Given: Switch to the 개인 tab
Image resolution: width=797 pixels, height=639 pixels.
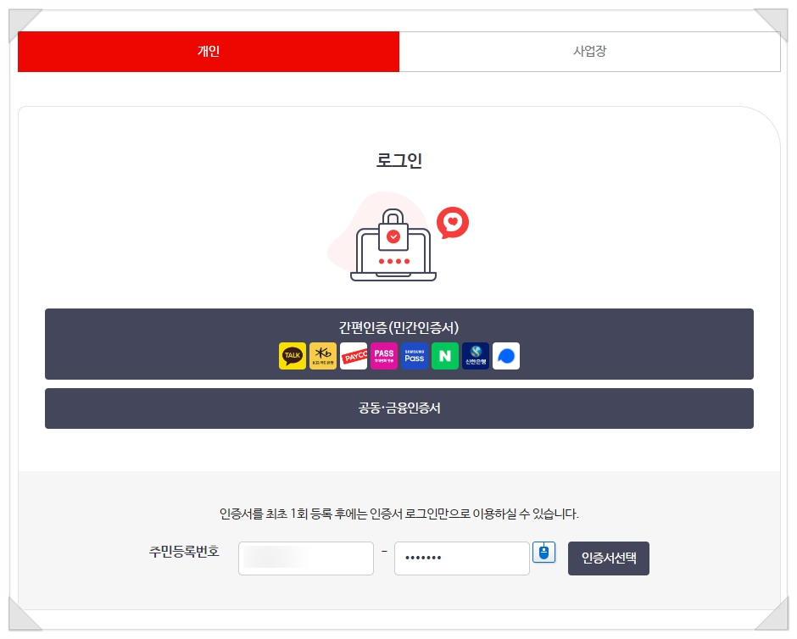Looking at the screenshot, I should pyautogui.click(x=209, y=52).
